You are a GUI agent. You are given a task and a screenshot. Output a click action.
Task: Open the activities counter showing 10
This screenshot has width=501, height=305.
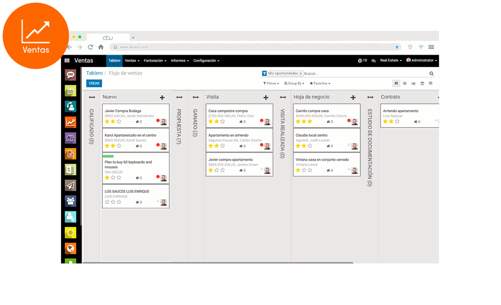362,61
